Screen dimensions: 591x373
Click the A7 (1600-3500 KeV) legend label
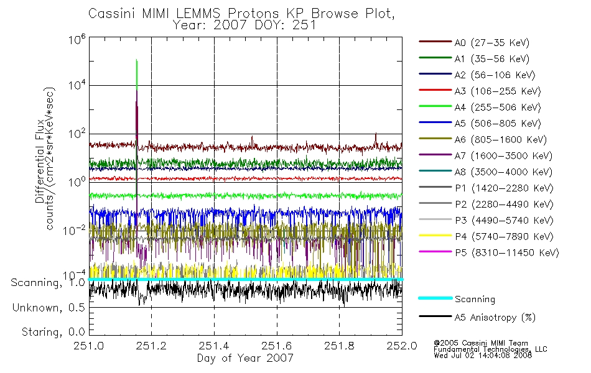[503, 155]
